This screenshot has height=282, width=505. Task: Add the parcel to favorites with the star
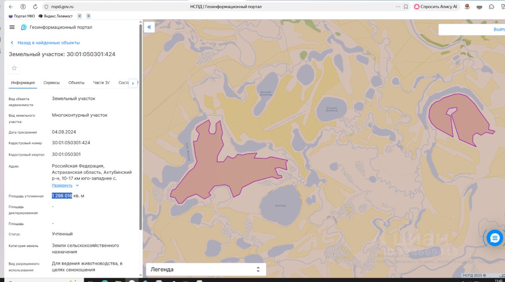14,68
